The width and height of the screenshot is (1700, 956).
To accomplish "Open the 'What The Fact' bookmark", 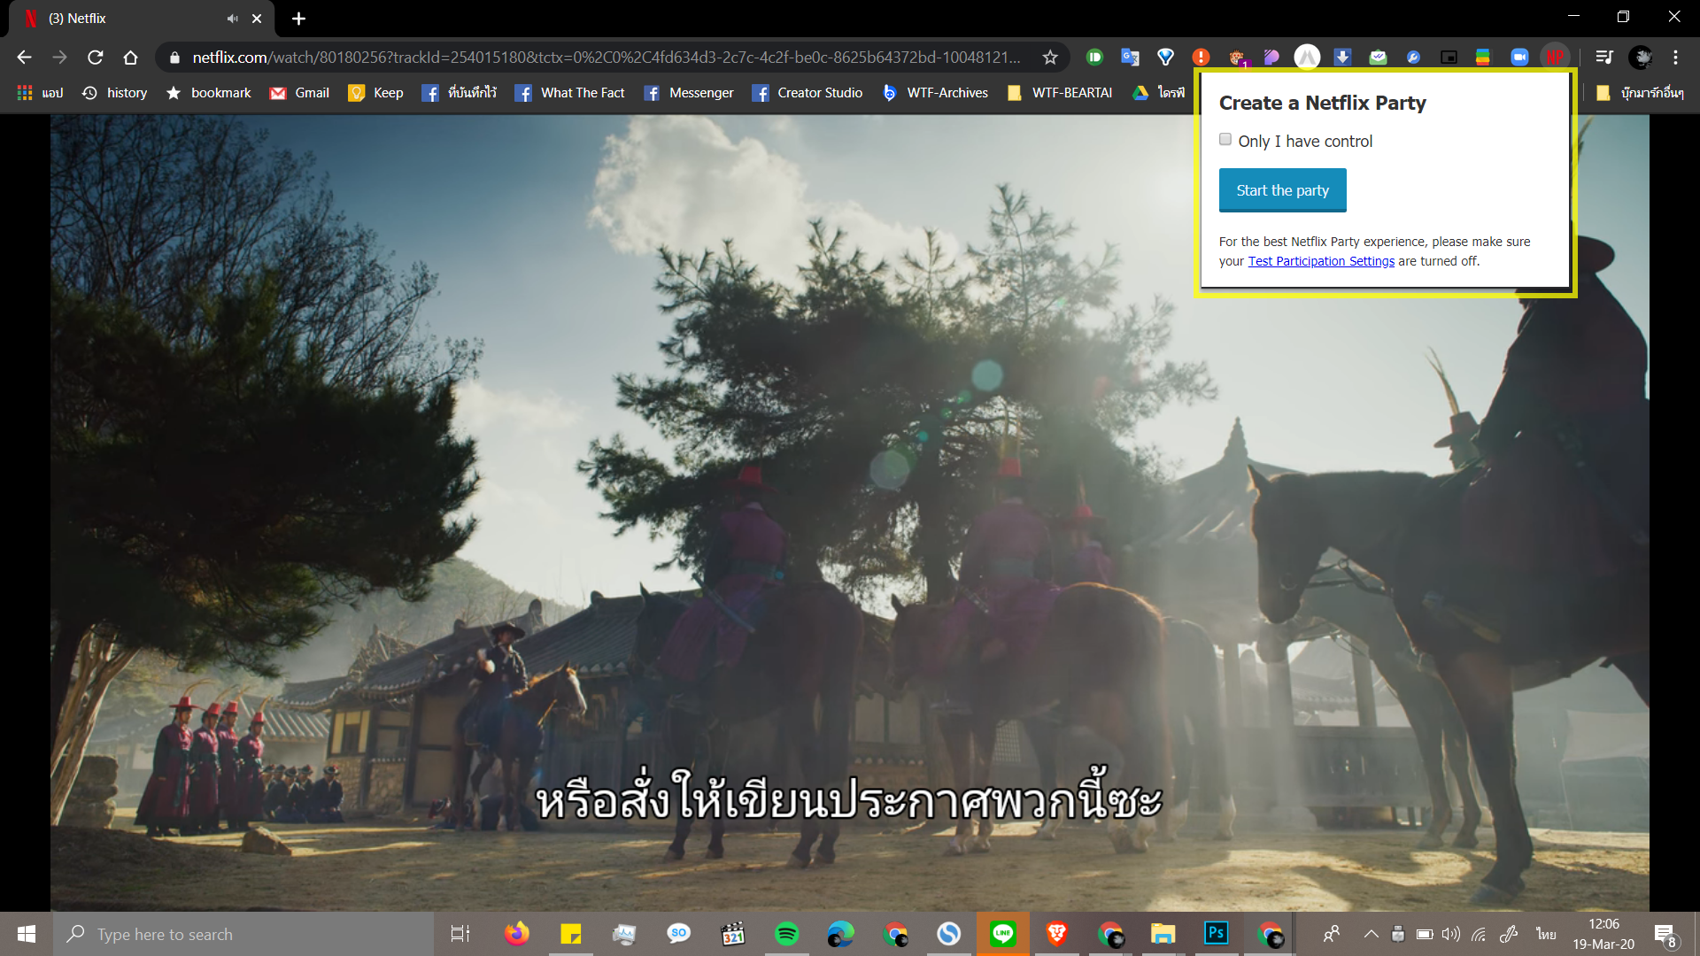I will pos(569,93).
